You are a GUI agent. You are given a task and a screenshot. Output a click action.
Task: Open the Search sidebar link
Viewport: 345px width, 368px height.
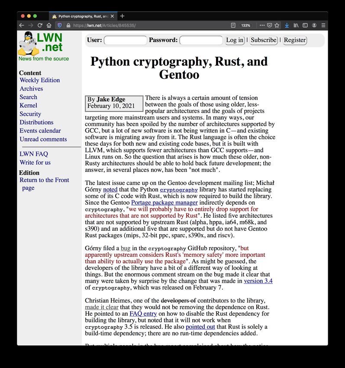click(29, 97)
